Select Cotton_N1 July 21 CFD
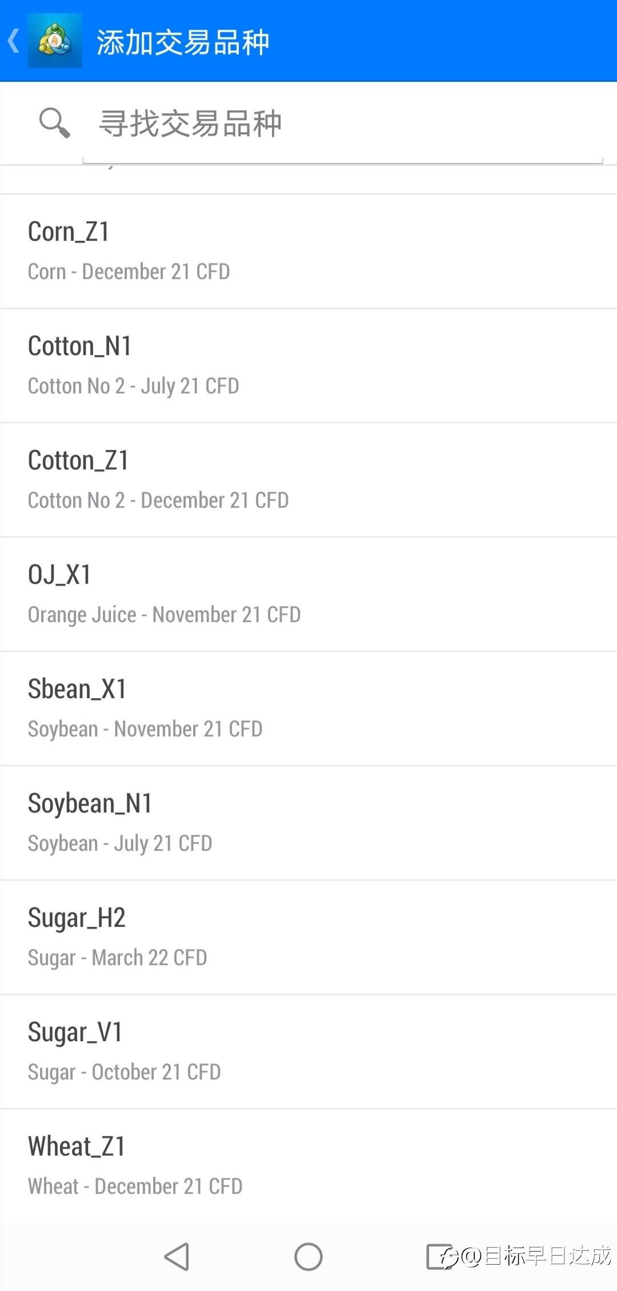The width and height of the screenshot is (617, 1291). click(308, 366)
